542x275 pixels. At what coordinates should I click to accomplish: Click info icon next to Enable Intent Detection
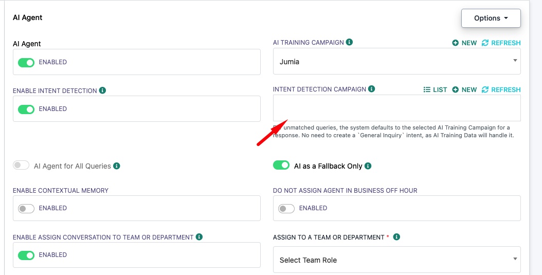(x=102, y=90)
